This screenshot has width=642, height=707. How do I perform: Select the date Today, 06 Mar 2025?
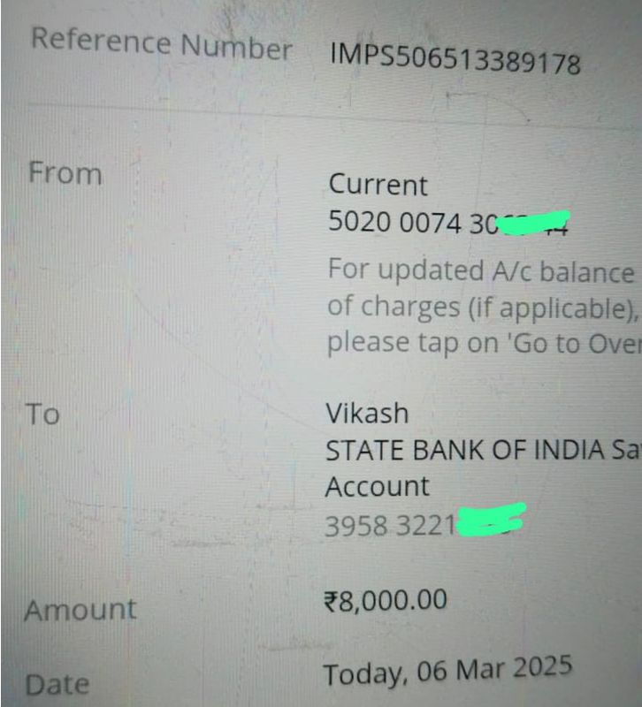click(448, 671)
